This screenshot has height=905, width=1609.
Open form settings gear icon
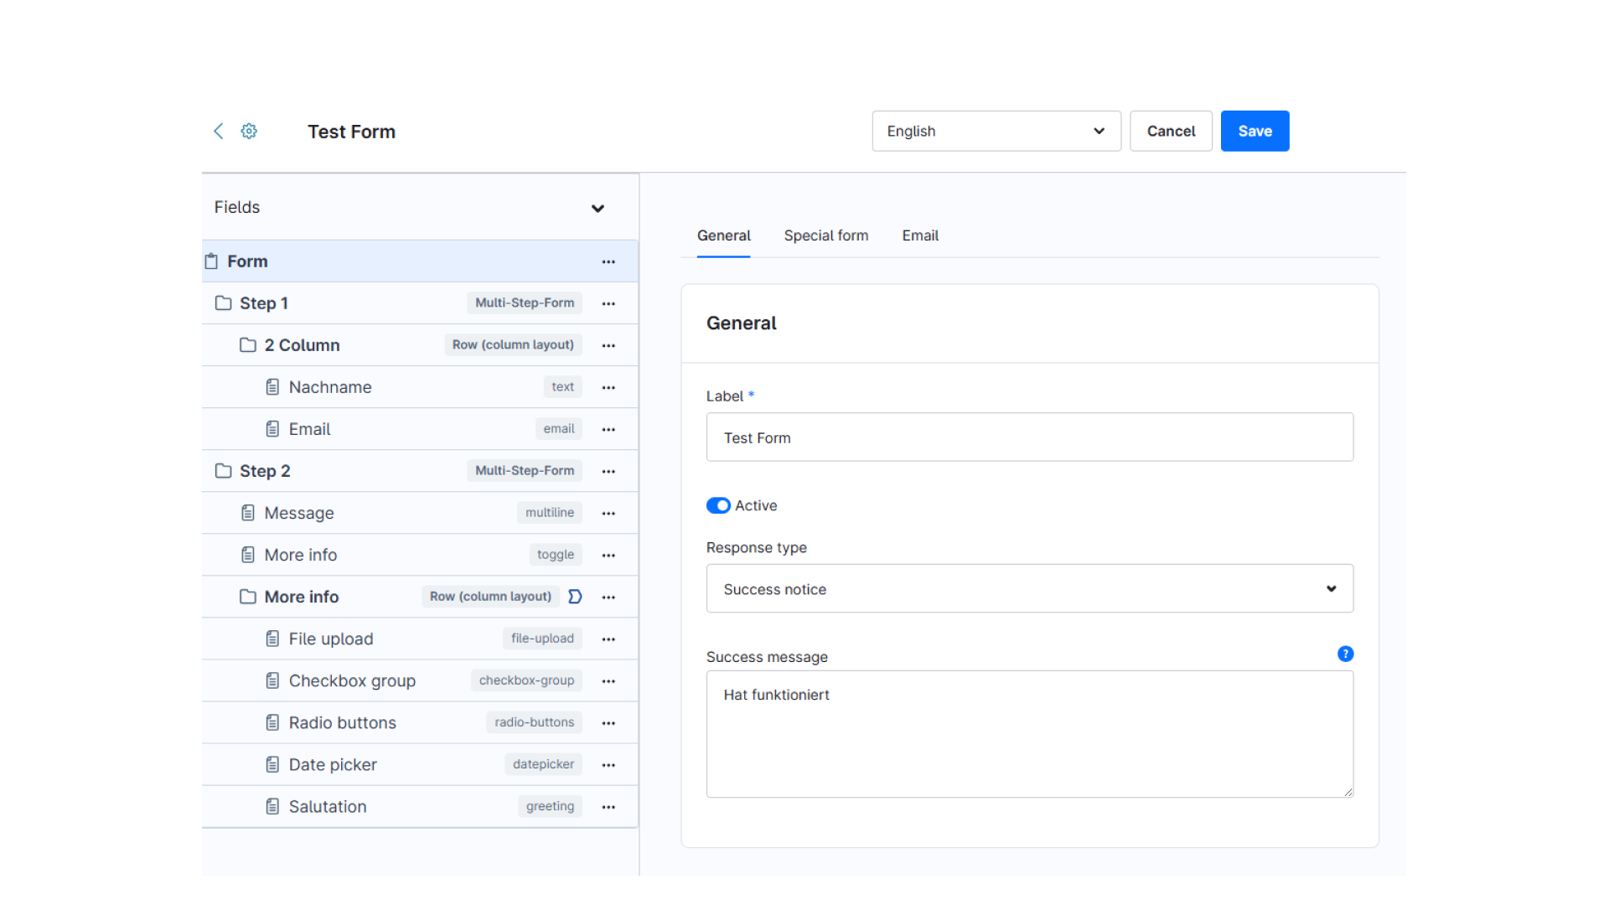pyautogui.click(x=249, y=131)
